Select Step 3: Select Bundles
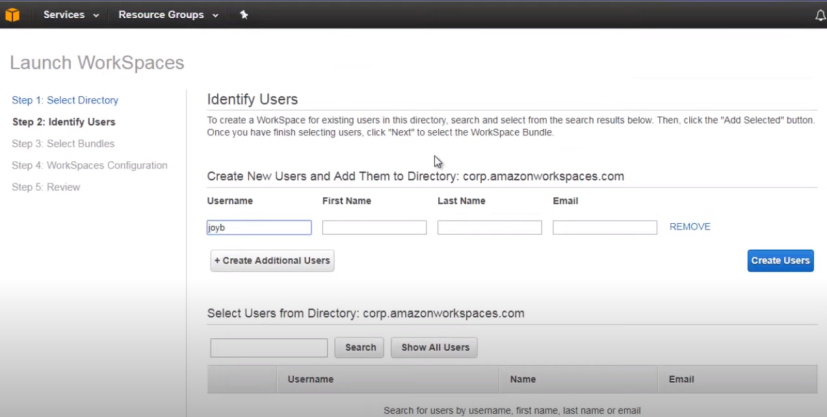This screenshot has width=827, height=417. 63,144
